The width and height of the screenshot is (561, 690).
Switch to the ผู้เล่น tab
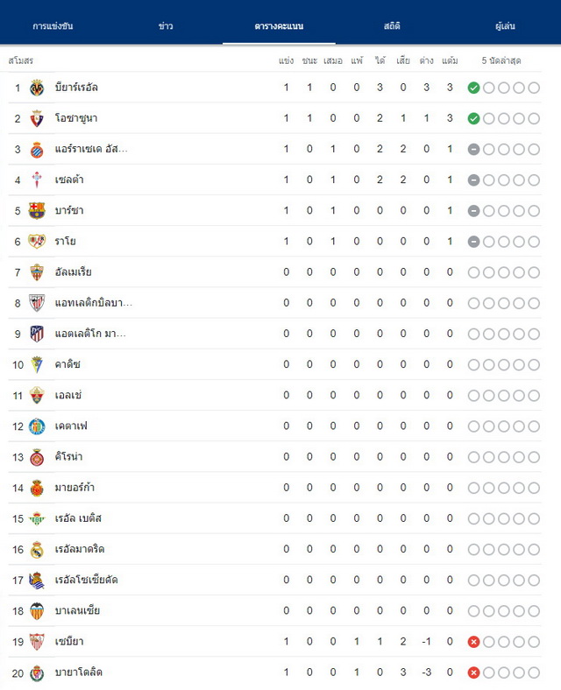coord(505,26)
